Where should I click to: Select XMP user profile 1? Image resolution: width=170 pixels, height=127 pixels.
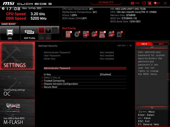(41, 37)
